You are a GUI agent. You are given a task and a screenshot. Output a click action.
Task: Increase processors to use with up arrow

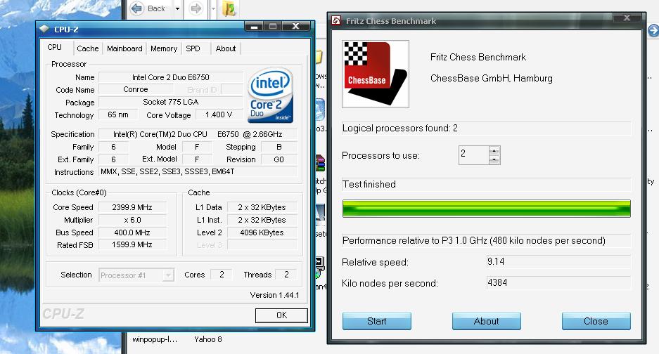494,151
